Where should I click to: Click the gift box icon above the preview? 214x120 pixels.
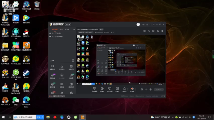tap(144, 31)
